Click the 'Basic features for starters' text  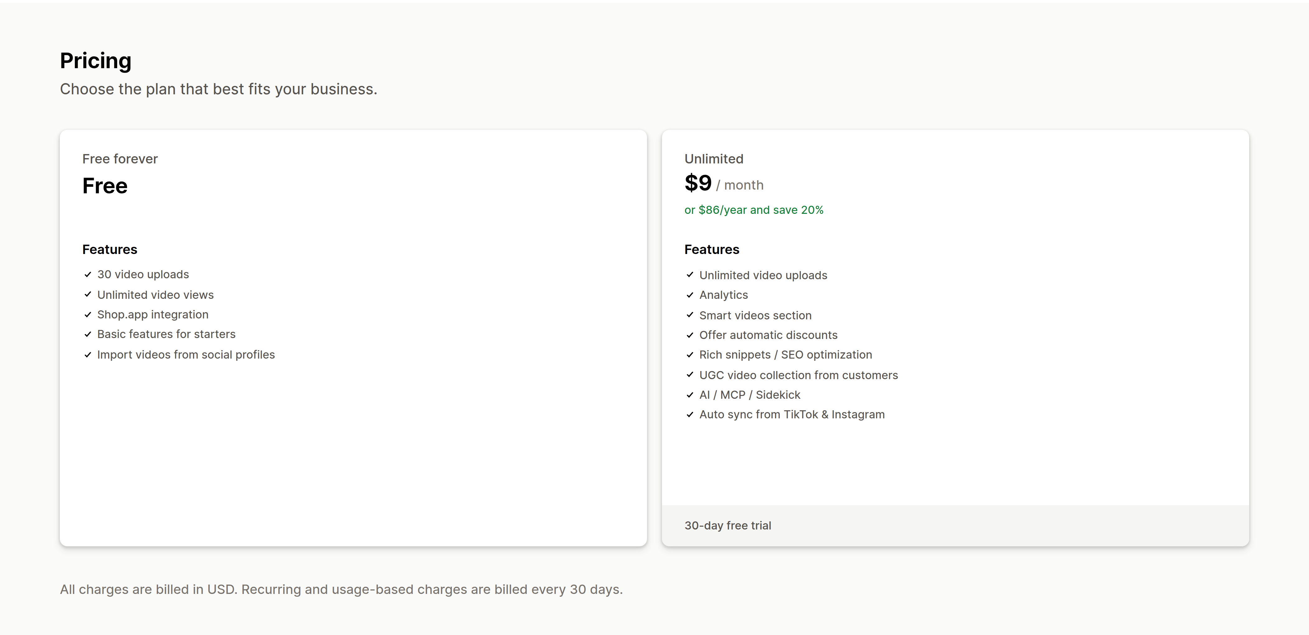166,335
